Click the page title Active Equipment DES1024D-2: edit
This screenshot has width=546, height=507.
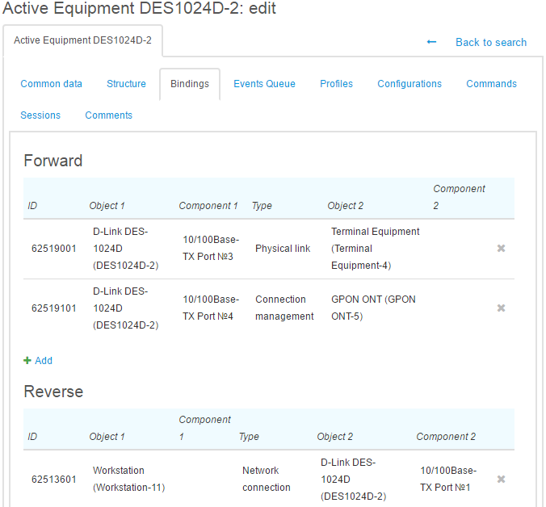[139, 8]
